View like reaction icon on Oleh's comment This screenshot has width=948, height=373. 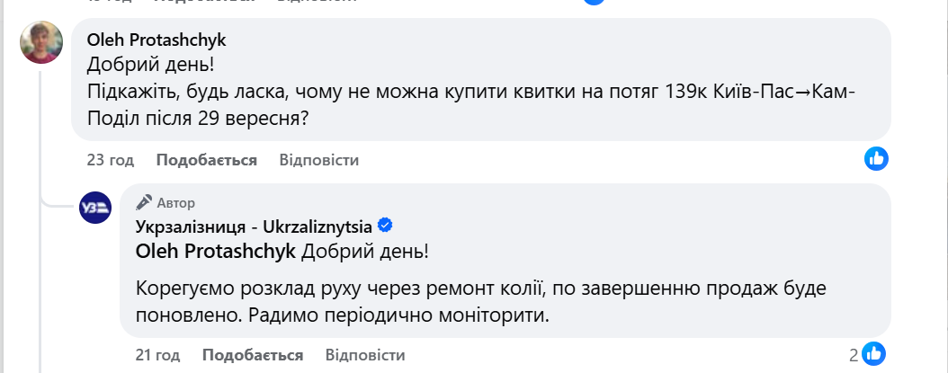(877, 159)
